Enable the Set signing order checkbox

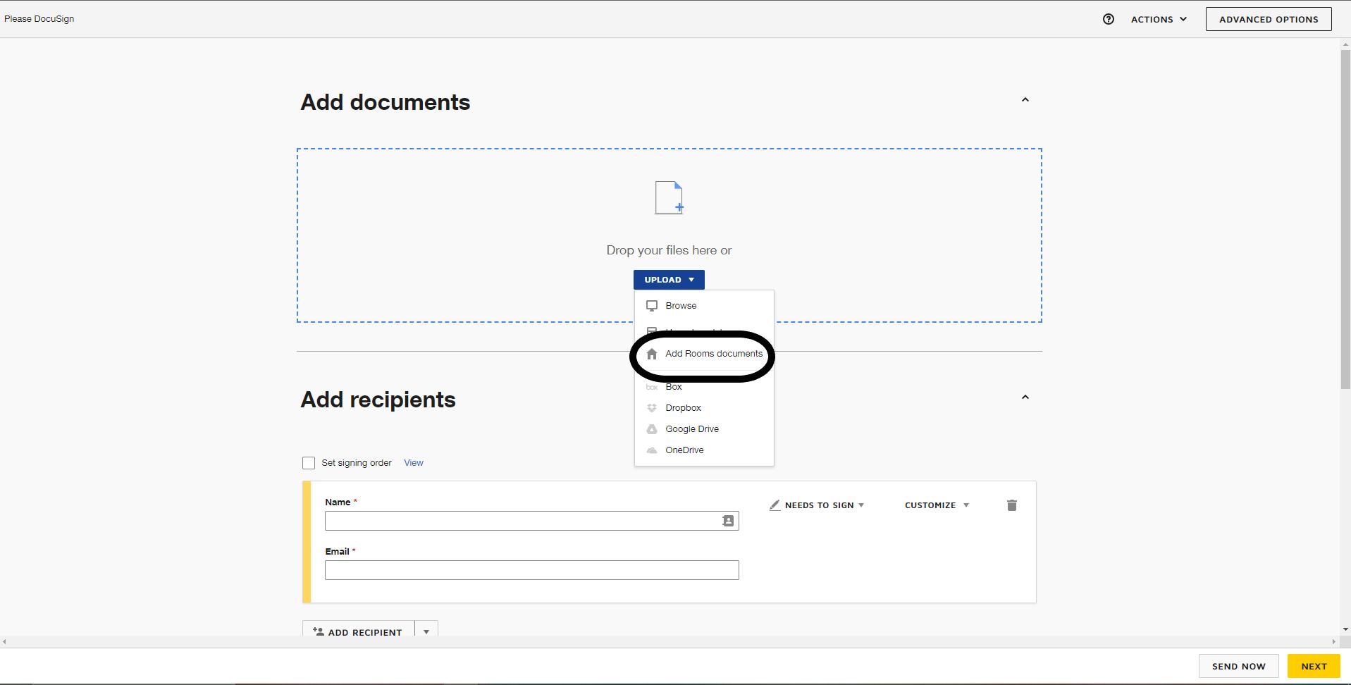pyautogui.click(x=309, y=463)
